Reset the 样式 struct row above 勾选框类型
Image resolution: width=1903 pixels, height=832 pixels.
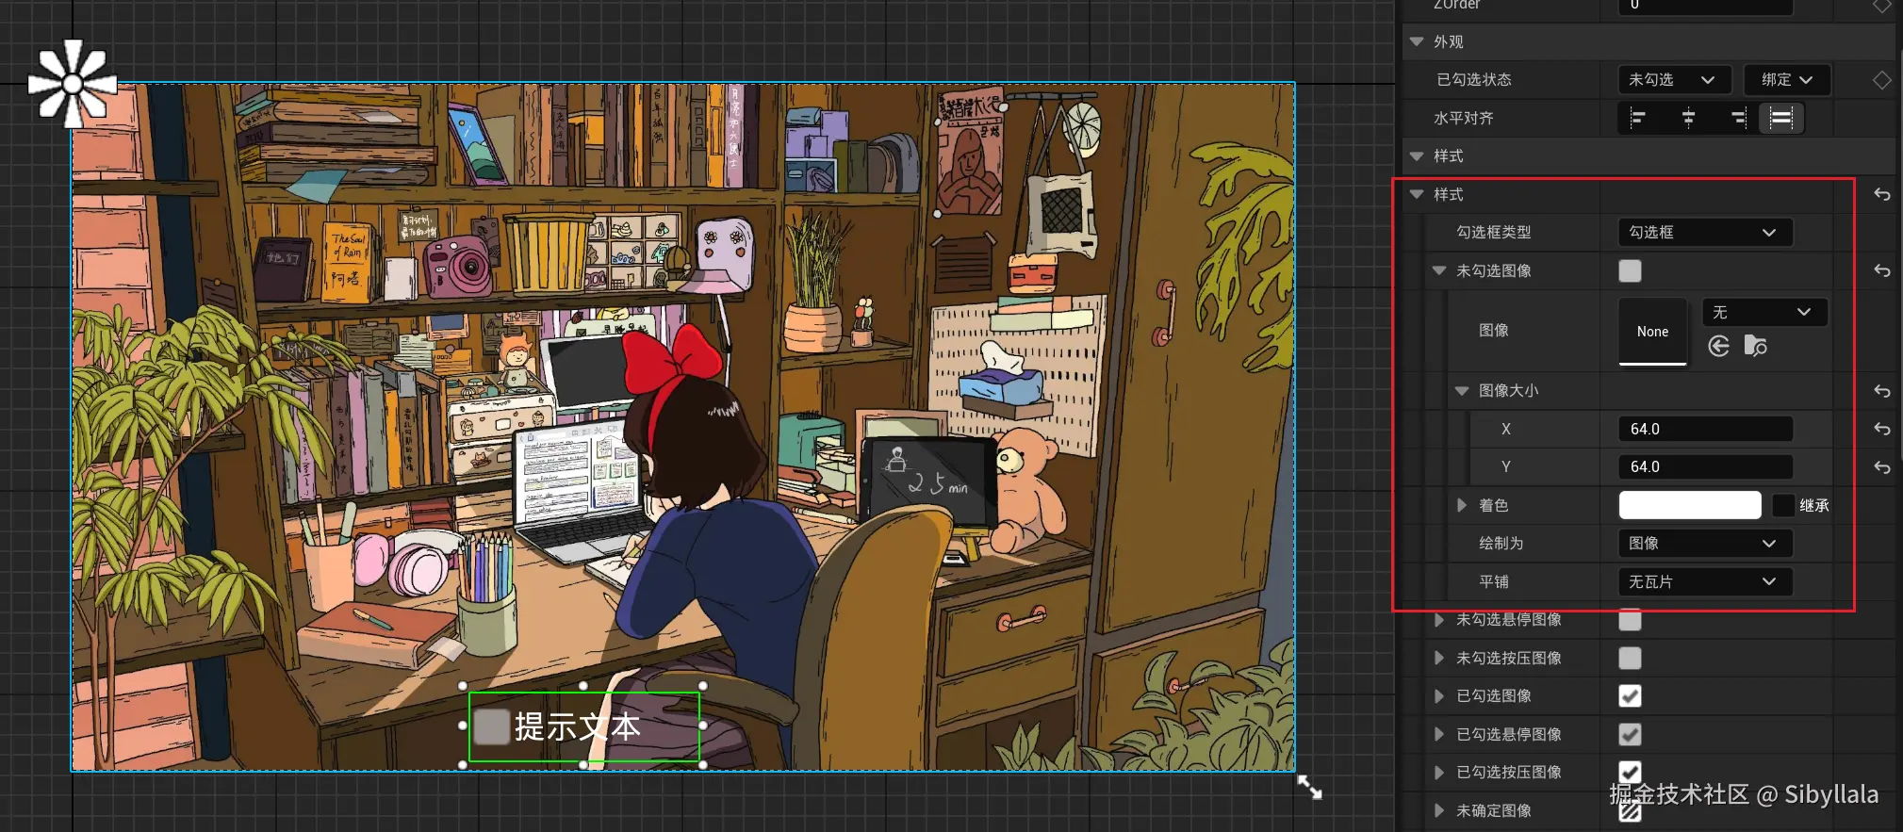pyautogui.click(x=1881, y=194)
